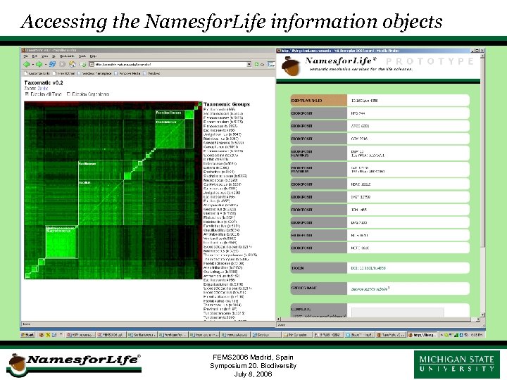
Task: Click the grey Stop loading button
Action: coord(62,64)
